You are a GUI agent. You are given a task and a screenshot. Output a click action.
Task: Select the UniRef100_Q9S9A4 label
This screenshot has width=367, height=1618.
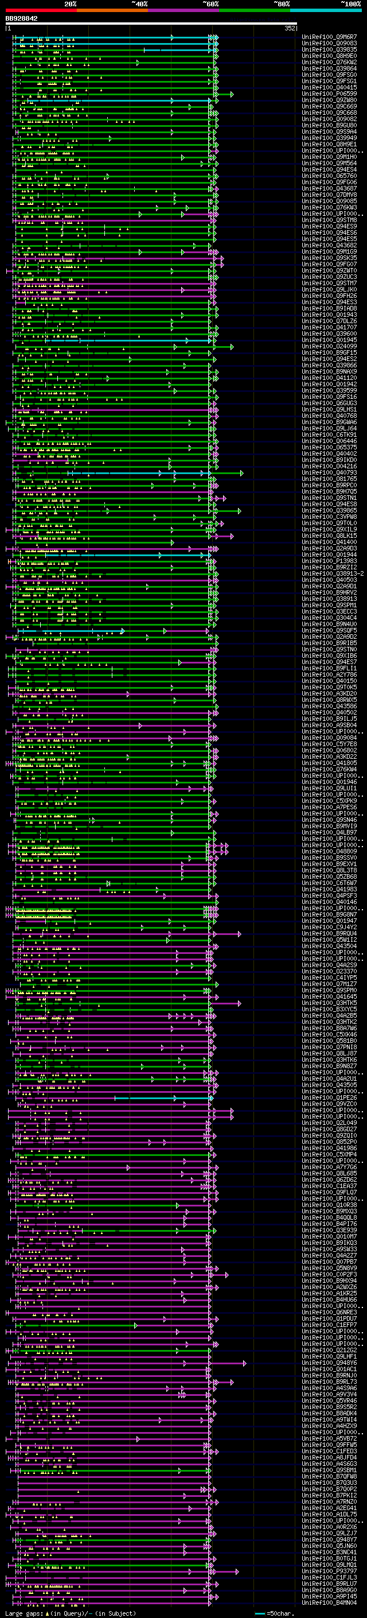pos(329,132)
